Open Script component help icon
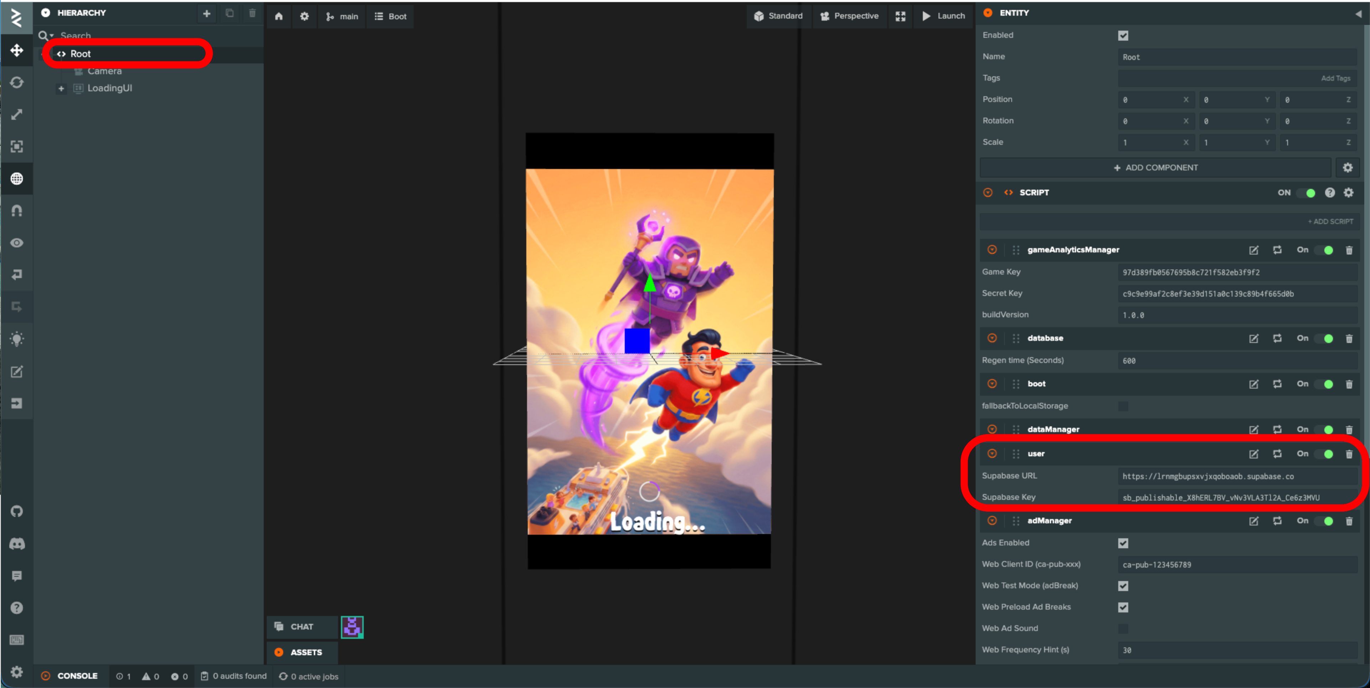 point(1330,192)
